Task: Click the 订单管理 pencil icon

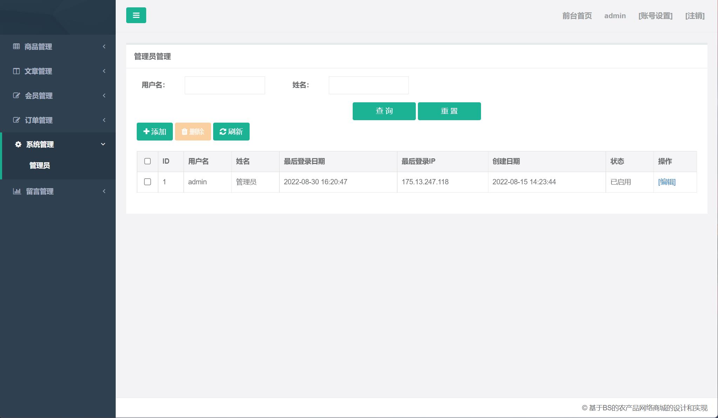Action: (16, 120)
